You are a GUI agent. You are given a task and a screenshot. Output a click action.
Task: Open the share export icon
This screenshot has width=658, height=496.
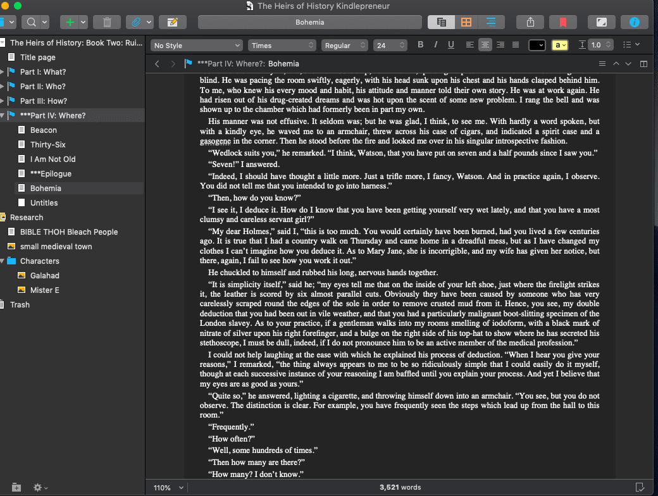click(x=529, y=22)
